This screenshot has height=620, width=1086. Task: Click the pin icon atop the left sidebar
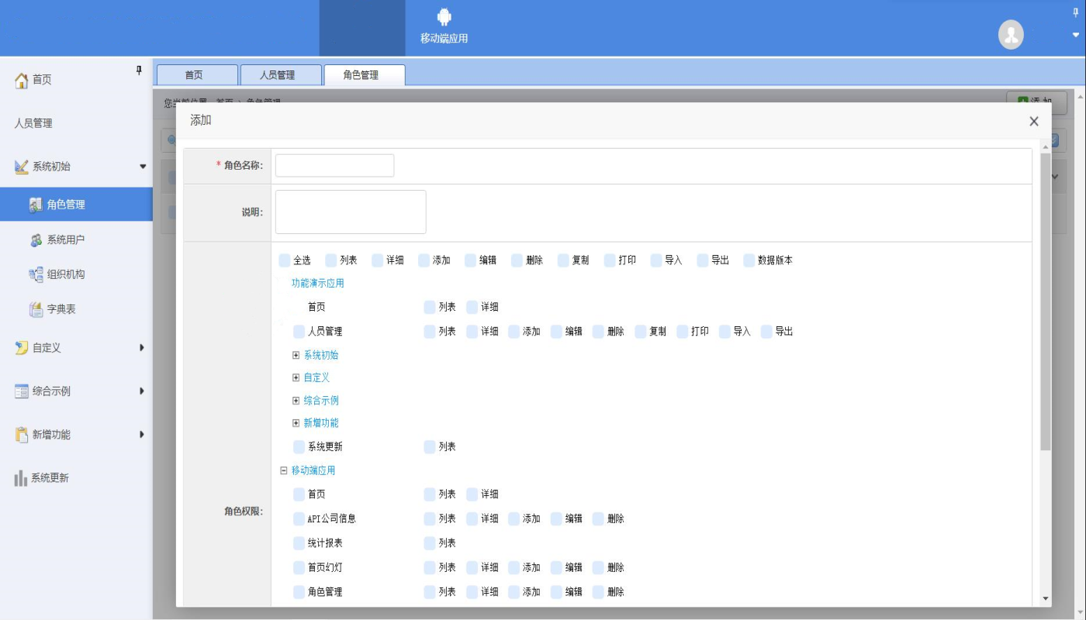(x=140, y=71)
